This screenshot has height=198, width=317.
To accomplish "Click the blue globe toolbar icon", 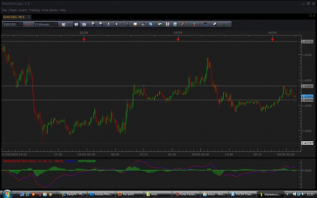I will click(x=151, y=24).
